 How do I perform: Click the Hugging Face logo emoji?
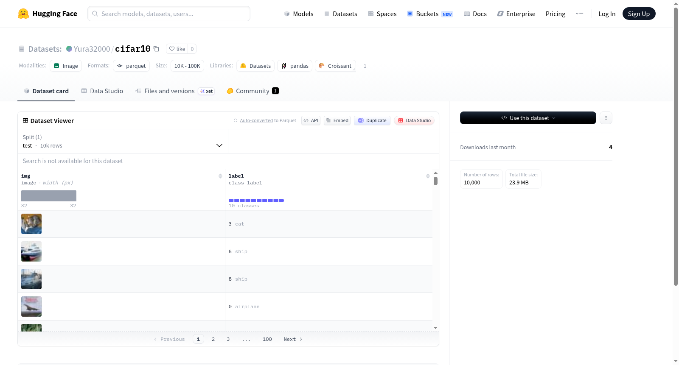[23, 14]
